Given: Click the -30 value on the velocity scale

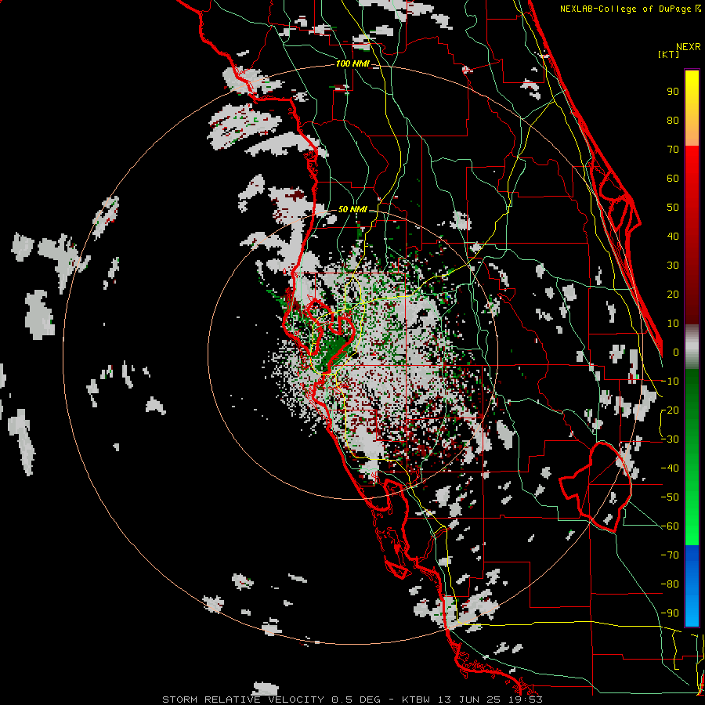Looking at the screenshot, I should [670, 439].
